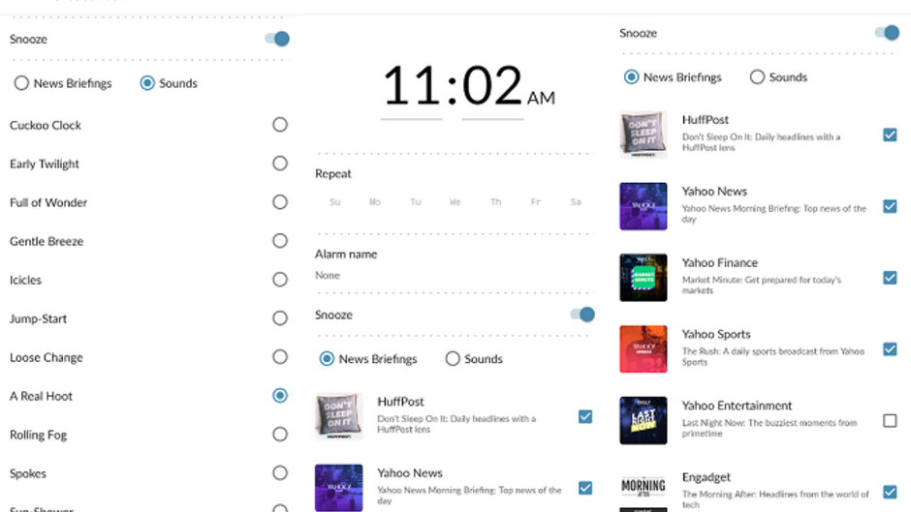Choose Full of Wonder sound
The image size is (911, 512).
pyautogui.click(x=280, y=202)
